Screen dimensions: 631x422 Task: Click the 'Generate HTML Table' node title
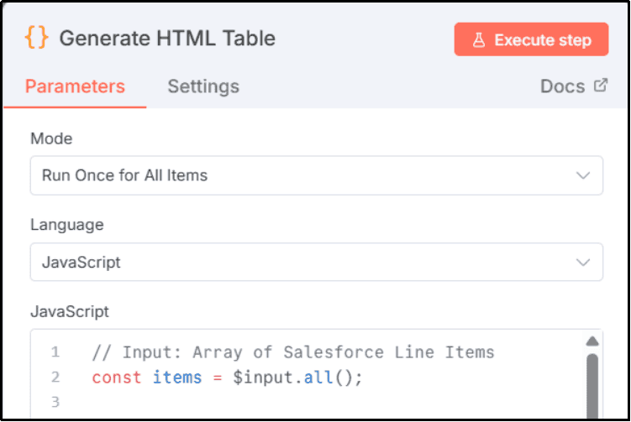(167, 39)
